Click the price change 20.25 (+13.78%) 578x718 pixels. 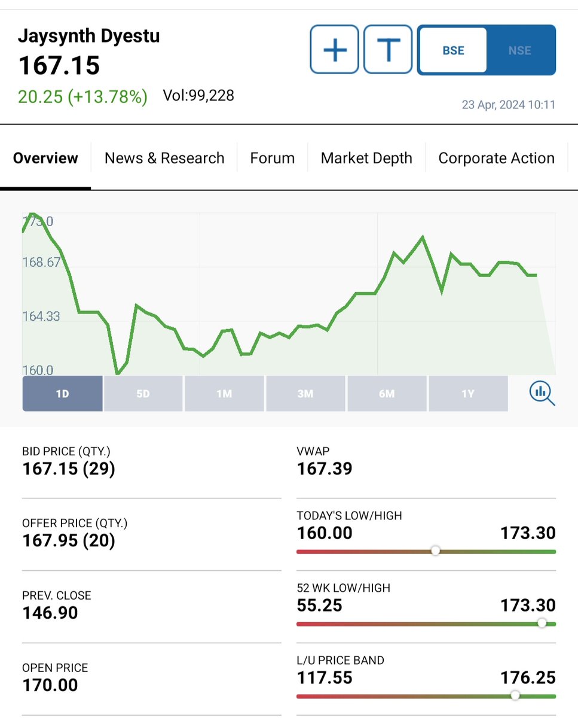82,96
